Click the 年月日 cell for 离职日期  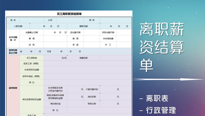(x=116, y=26)
